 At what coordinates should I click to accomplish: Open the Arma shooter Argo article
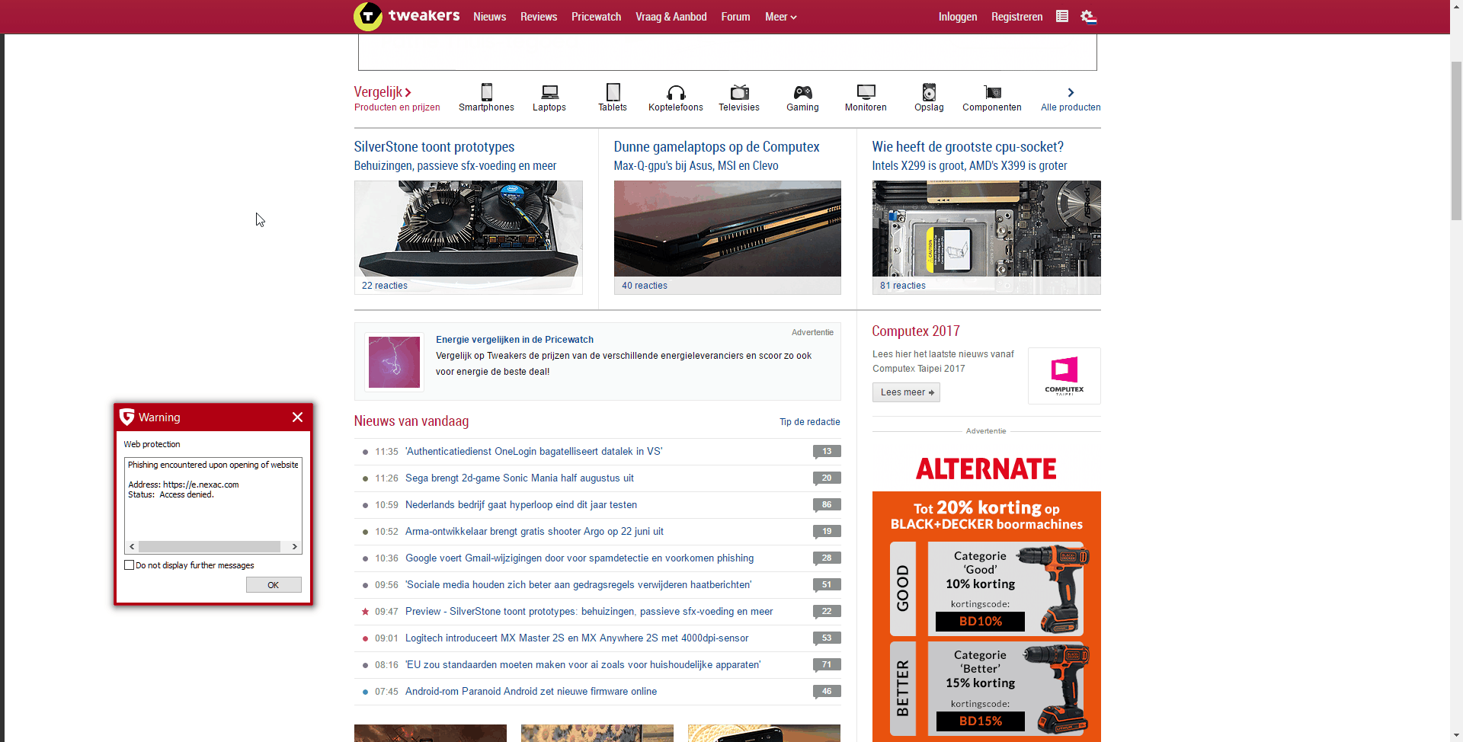tap(534, 531)
